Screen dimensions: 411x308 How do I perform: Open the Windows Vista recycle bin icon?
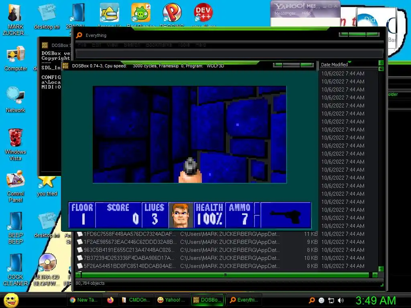[15, 144]
